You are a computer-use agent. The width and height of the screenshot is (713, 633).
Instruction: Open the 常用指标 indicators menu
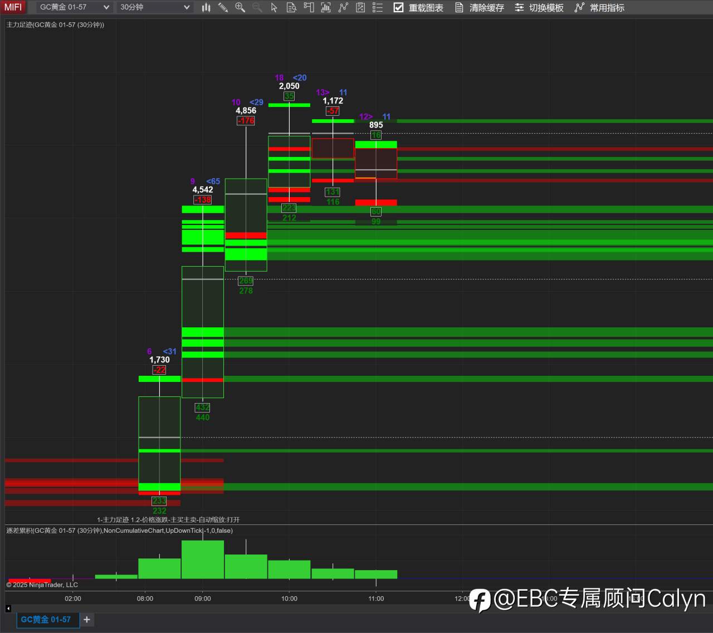click(x=599, y=8)
